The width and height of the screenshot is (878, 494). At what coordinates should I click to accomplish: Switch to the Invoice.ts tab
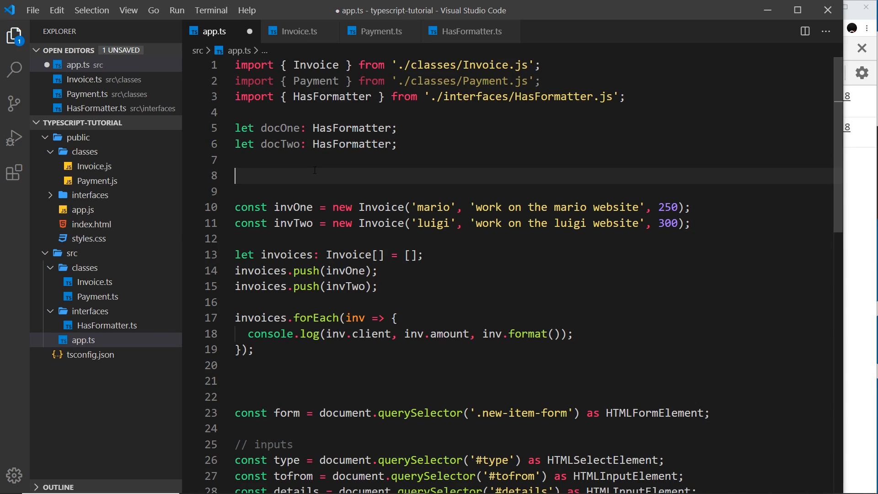pos(300,31)
